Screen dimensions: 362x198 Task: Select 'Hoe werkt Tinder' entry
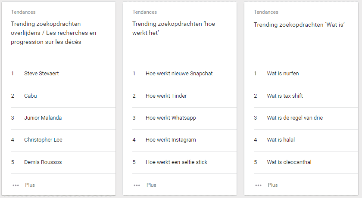[x=166, y=96]
